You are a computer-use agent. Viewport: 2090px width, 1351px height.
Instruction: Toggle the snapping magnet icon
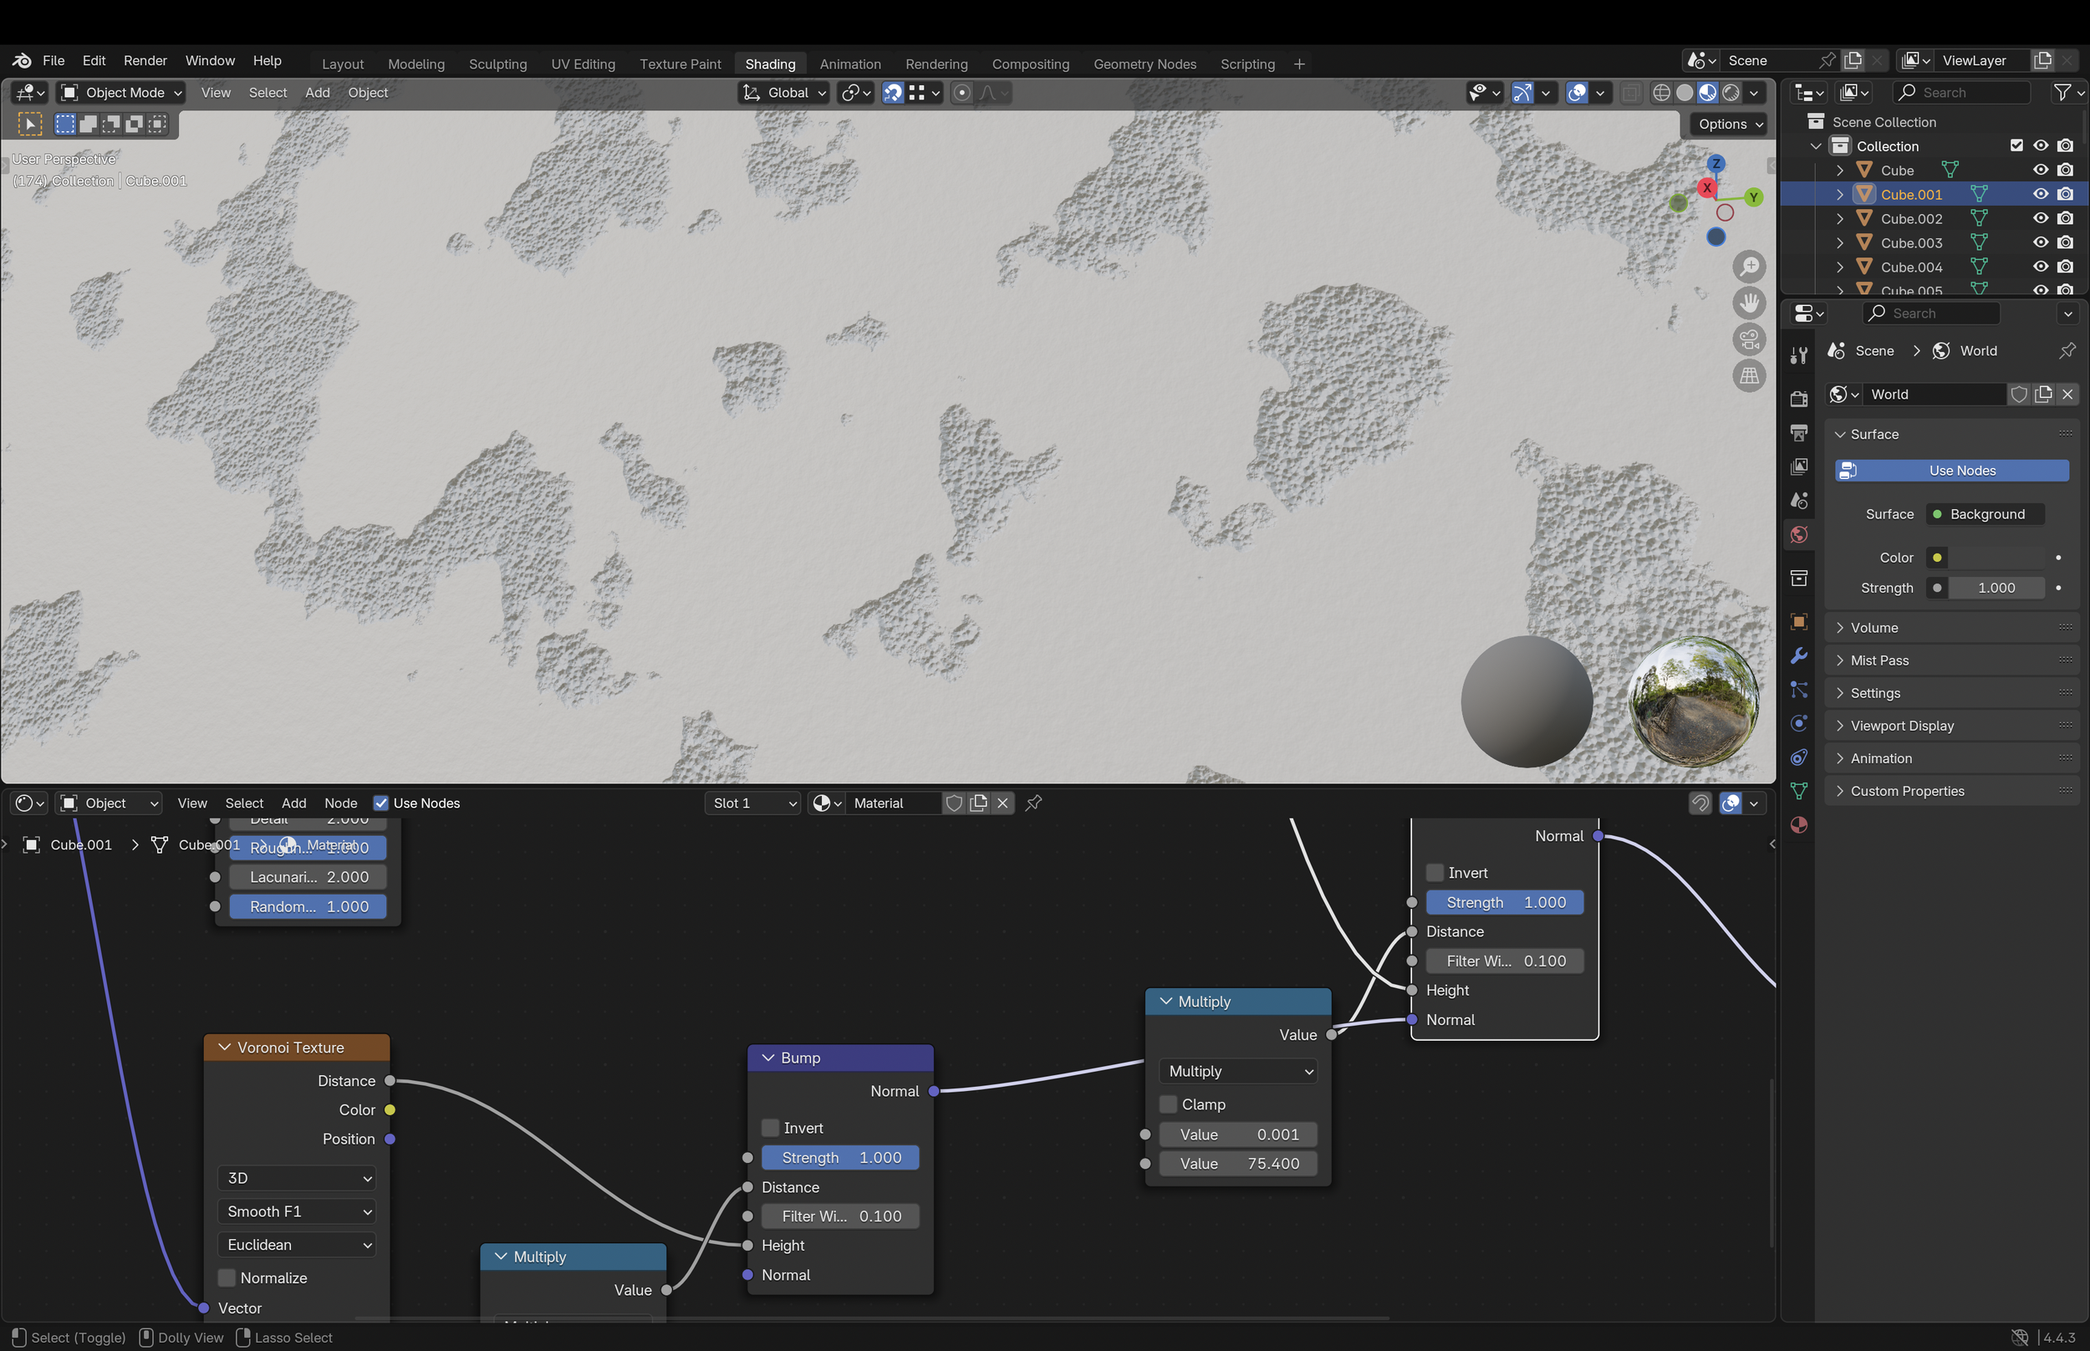point(893,93)
